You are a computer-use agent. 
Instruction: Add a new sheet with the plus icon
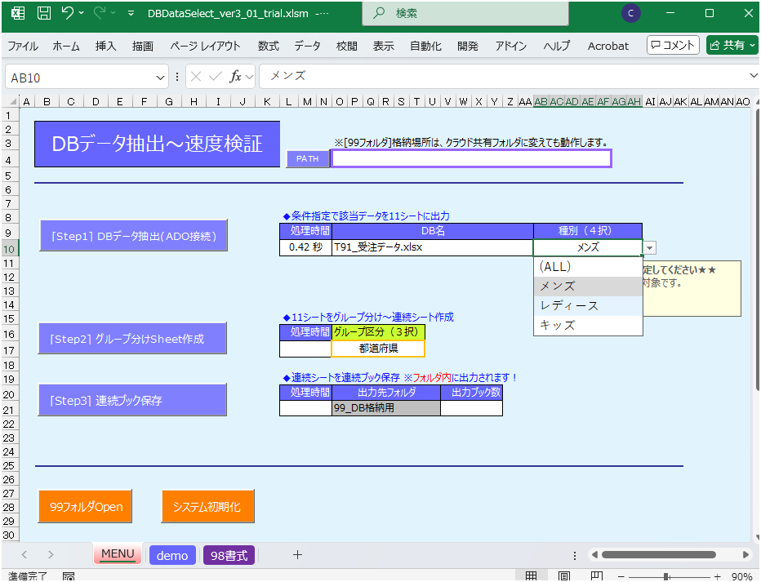pyautogui.click(x=297, y=554)
